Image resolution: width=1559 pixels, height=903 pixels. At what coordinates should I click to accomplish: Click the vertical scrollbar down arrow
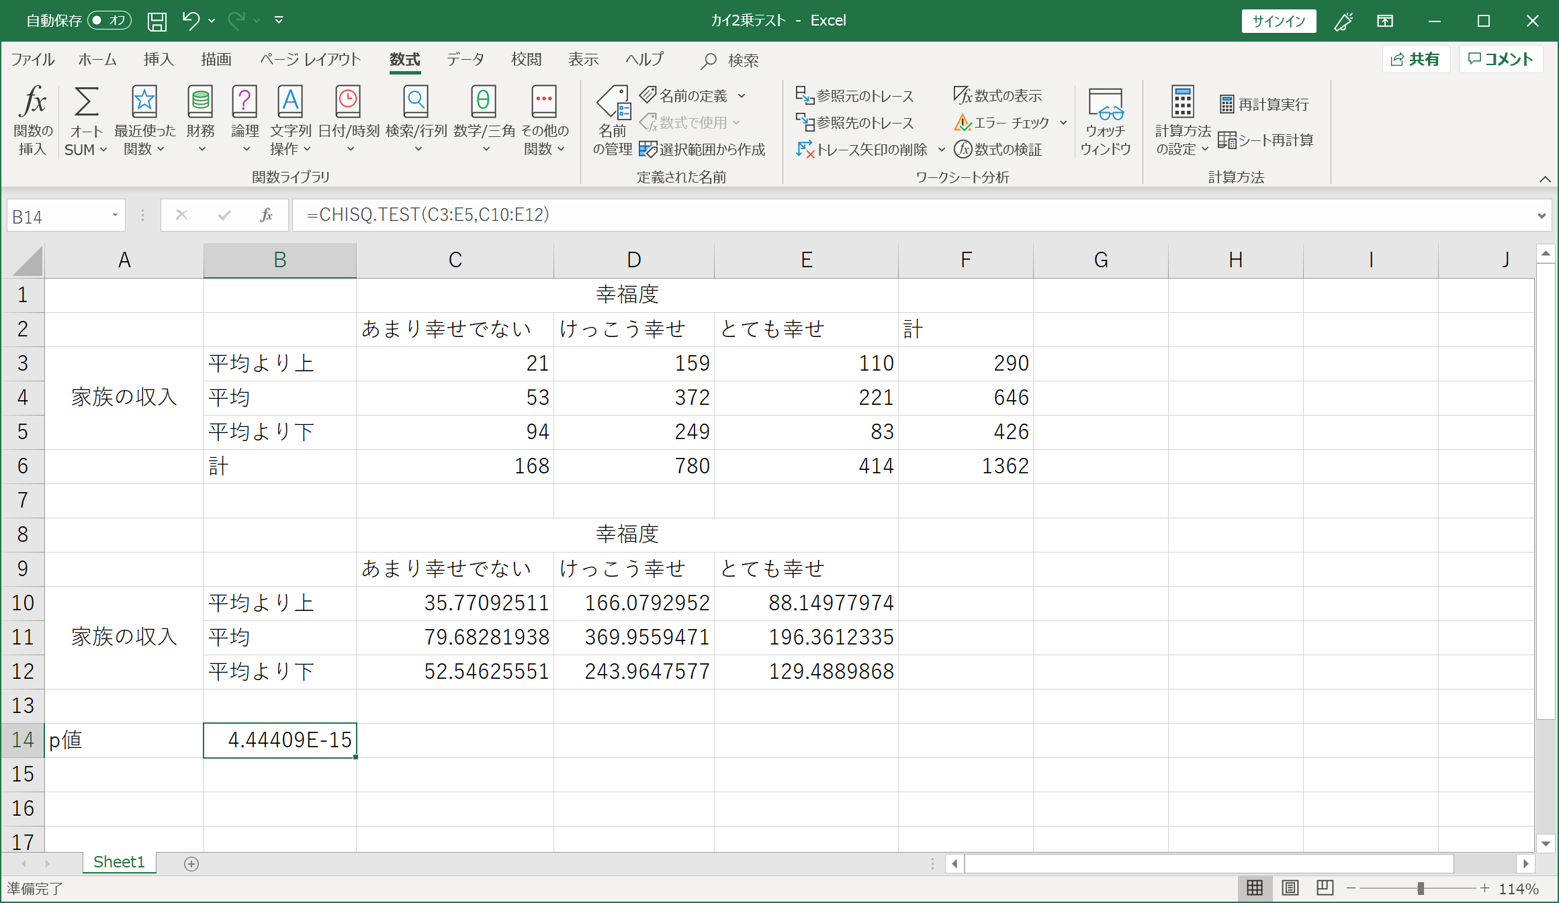click(1546, 843)
